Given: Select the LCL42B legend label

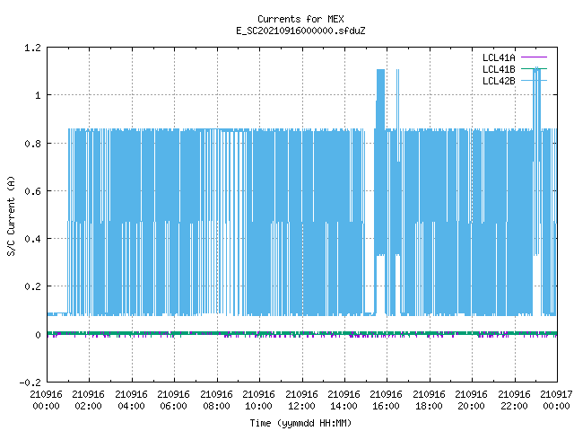Looking at the screenshot, I should (499, 81).
